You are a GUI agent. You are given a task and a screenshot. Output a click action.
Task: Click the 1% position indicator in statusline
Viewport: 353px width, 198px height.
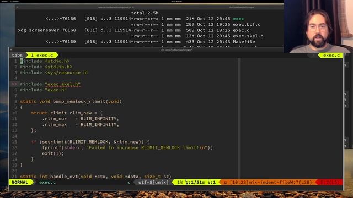(x=180, y=182)
